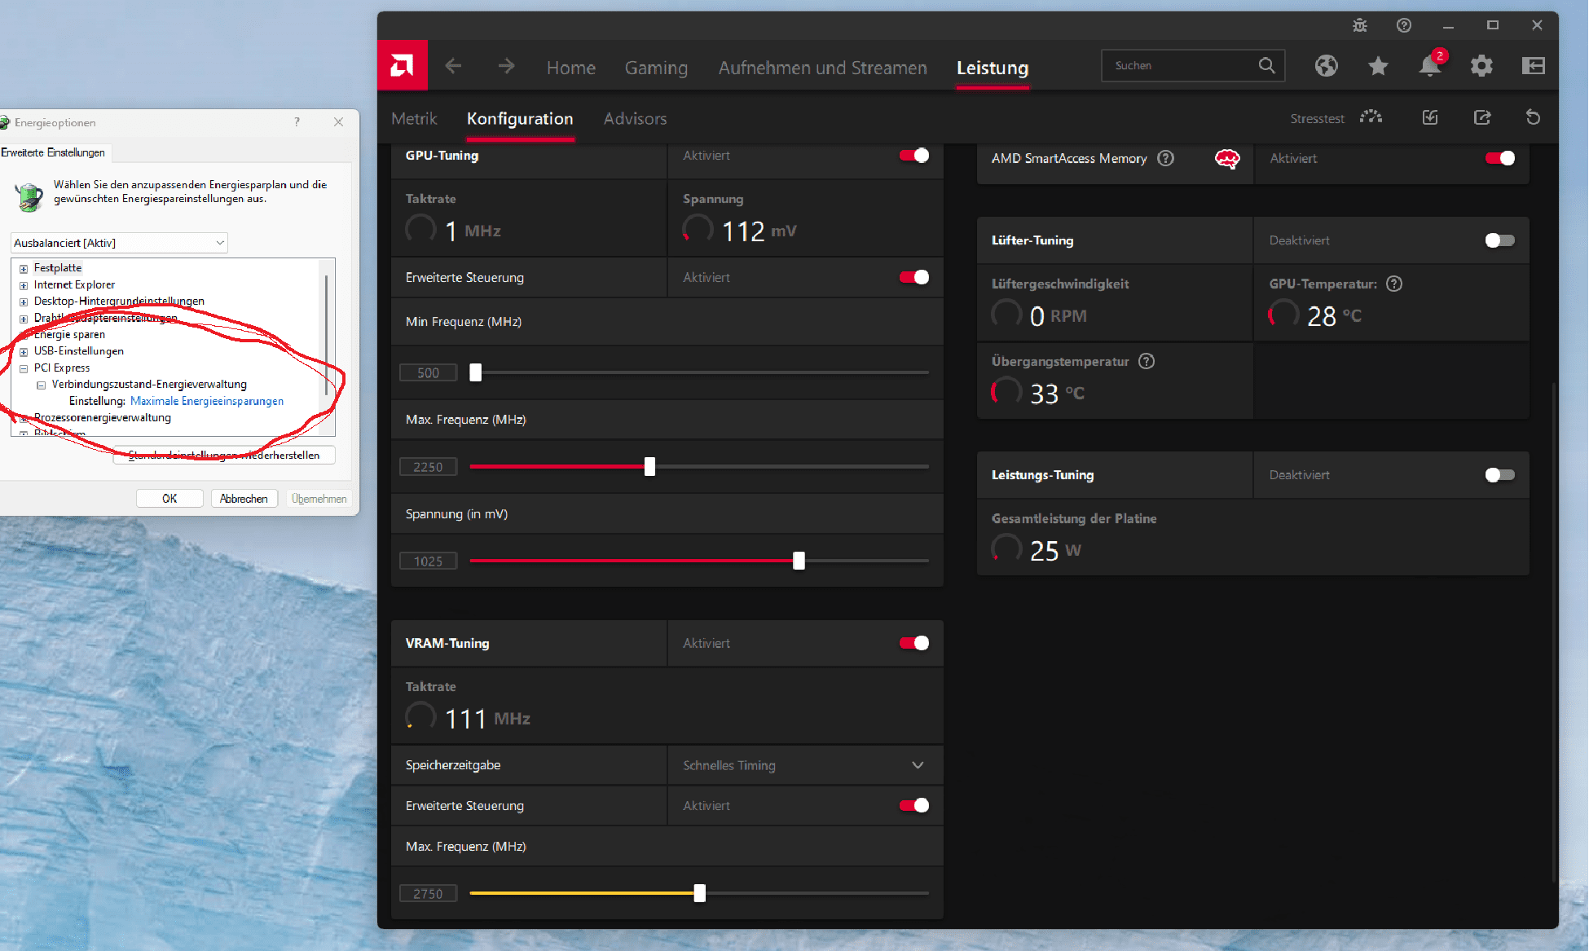Image resolution: width=1589 pixels, height=951 pixels.
Task: Close the Energieoptionen dialog
Action: click(x=338, y=122)
